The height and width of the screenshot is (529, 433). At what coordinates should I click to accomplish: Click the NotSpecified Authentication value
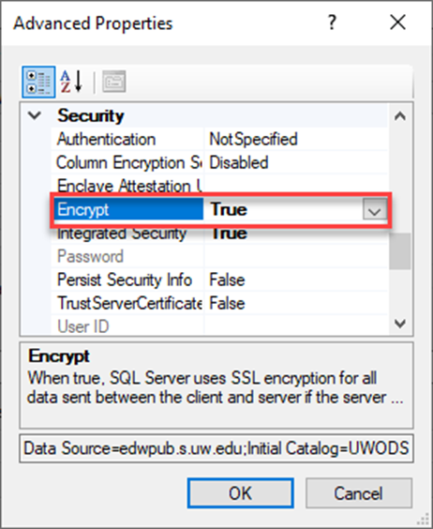[253, 140]
